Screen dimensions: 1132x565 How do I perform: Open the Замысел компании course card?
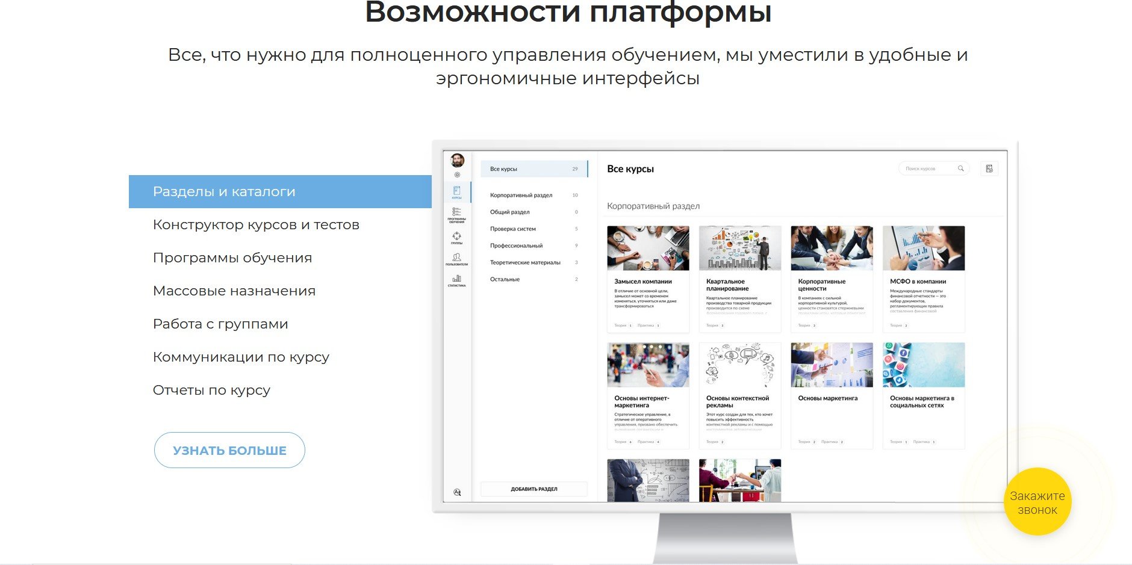pyautogui.click(x=648, y=279)
